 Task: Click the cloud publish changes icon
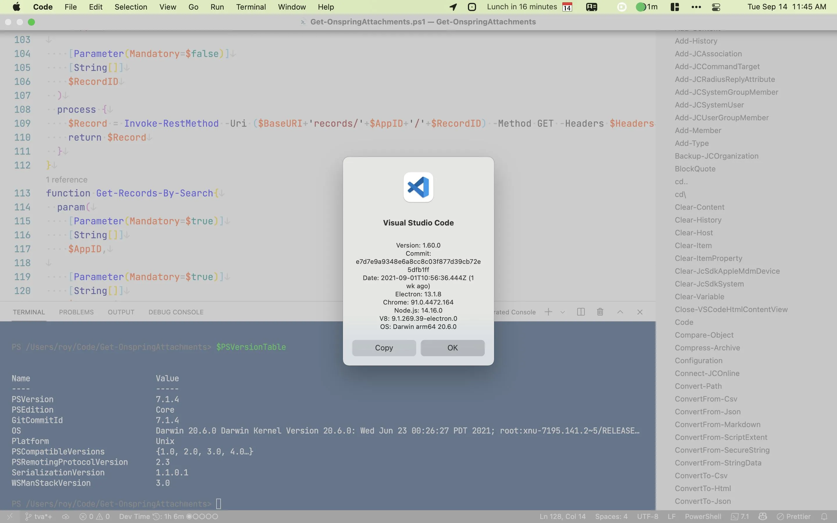pos(65,516)
